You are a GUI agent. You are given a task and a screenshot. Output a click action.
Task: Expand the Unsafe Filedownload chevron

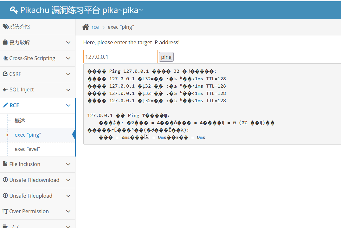coord(68,180)
